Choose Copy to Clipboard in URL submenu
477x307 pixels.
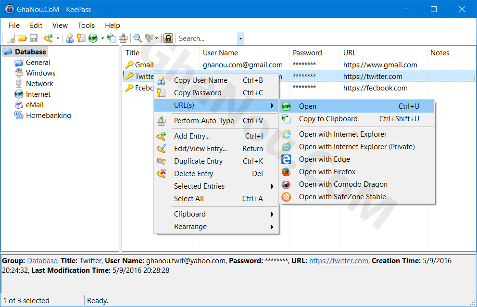(x=357, y=119)
